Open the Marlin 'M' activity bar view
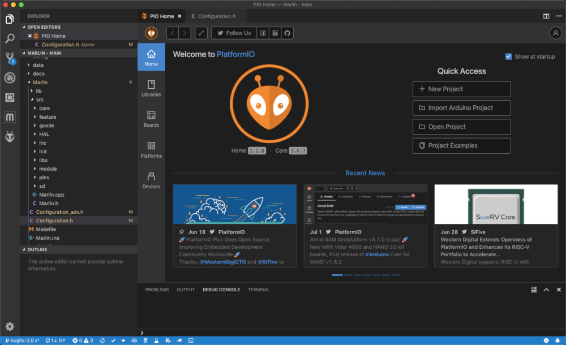The image size is (566, 345). (10, 117)
